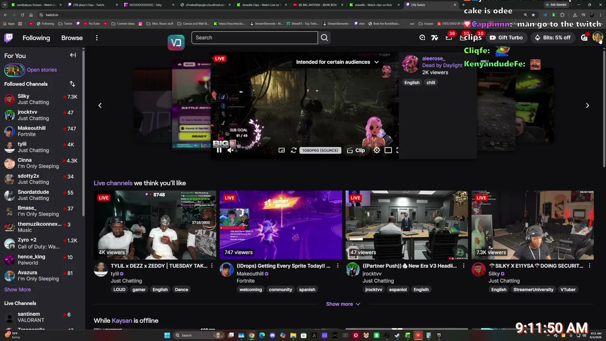Open the Dead by Daylight category link
606x341 pixels.
(442, 65)
